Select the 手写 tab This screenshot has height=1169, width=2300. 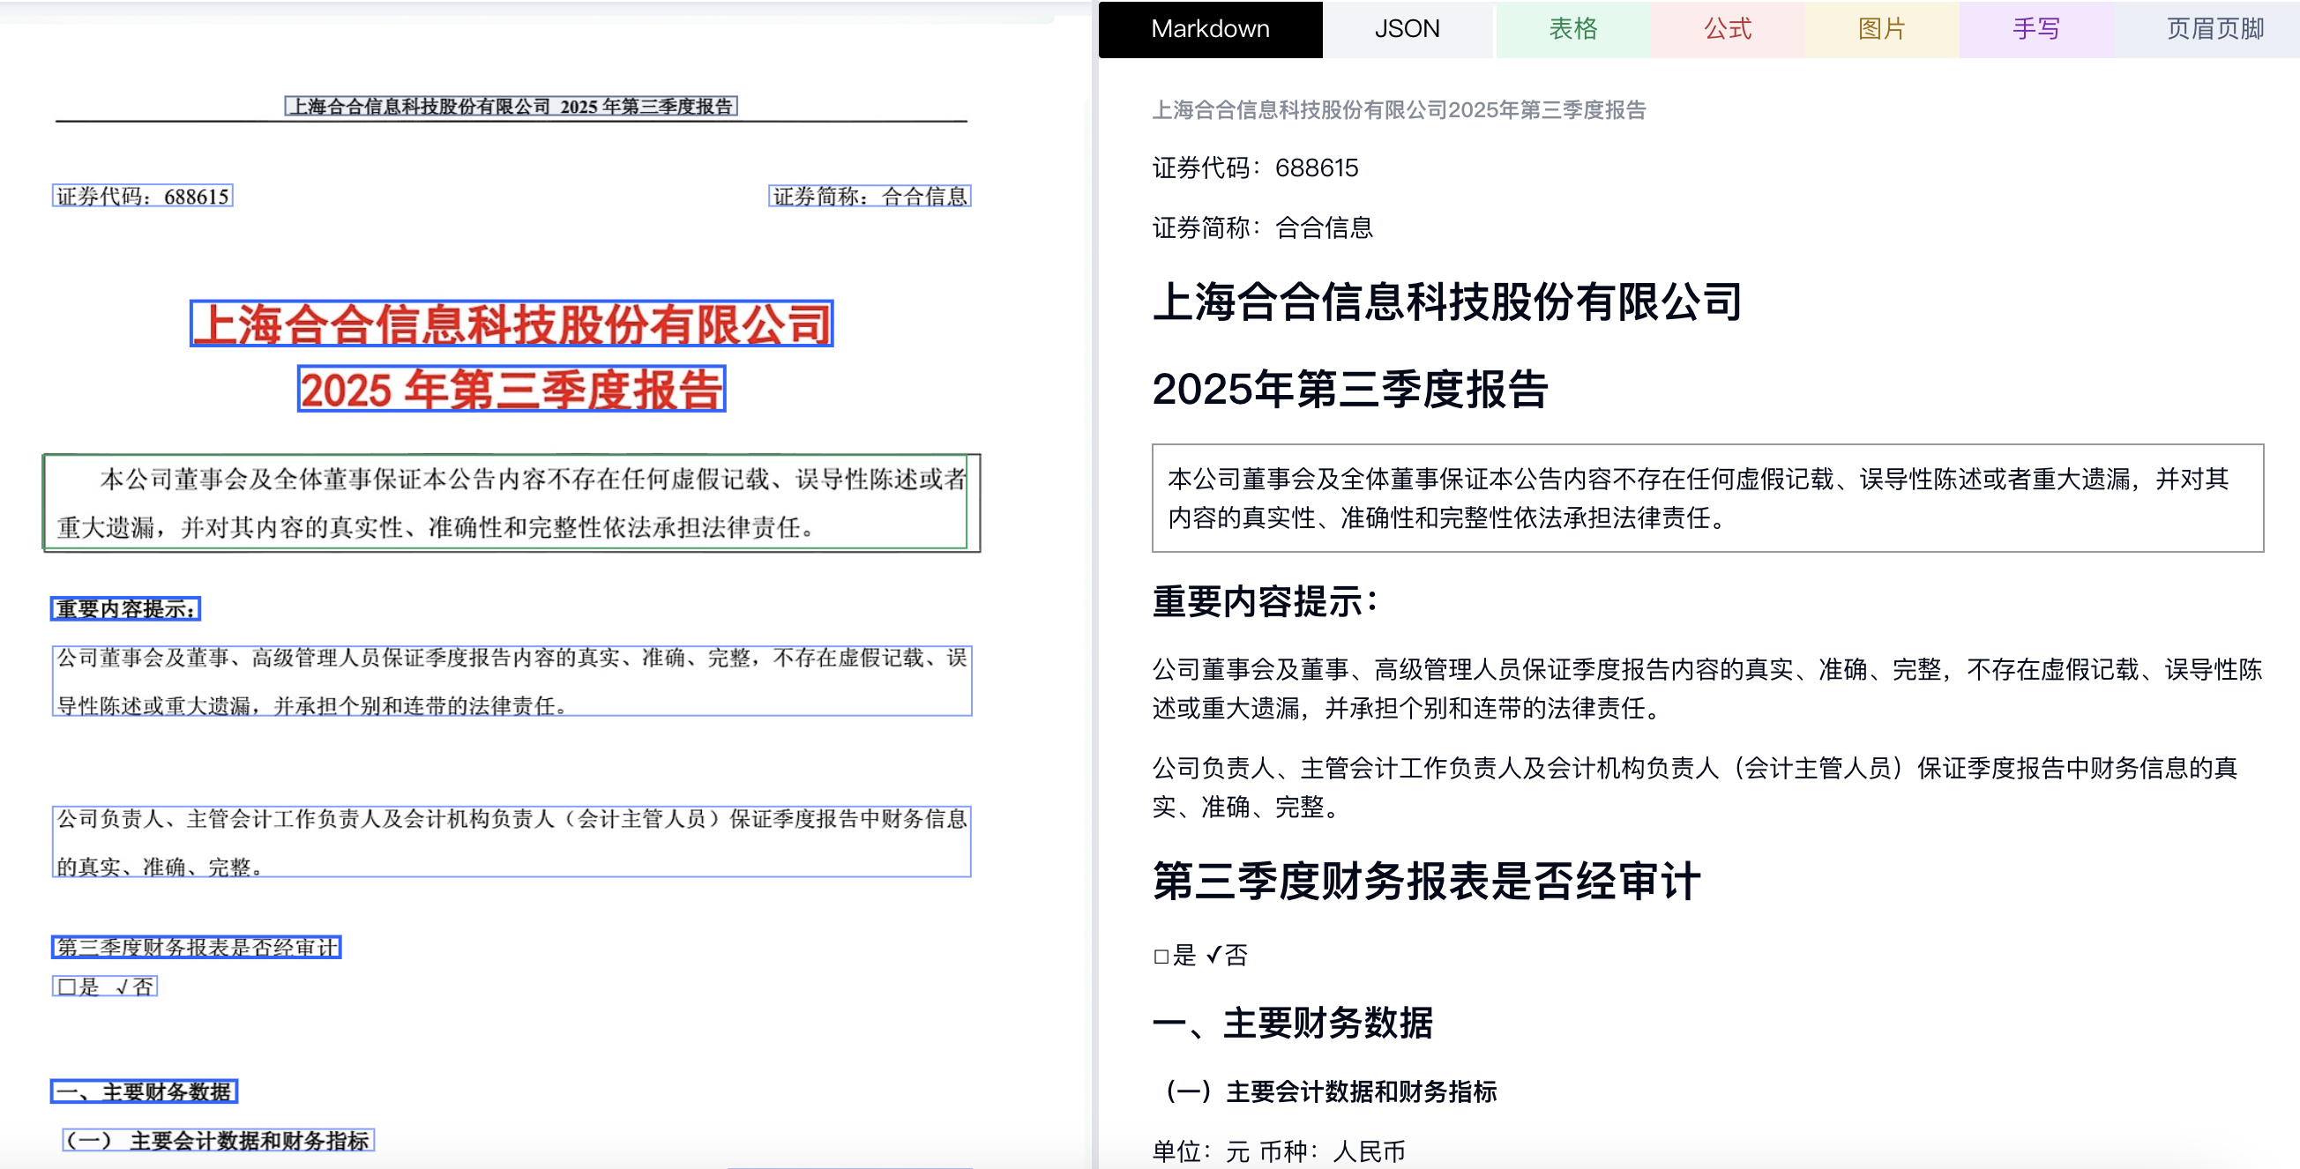[2035, 29]
